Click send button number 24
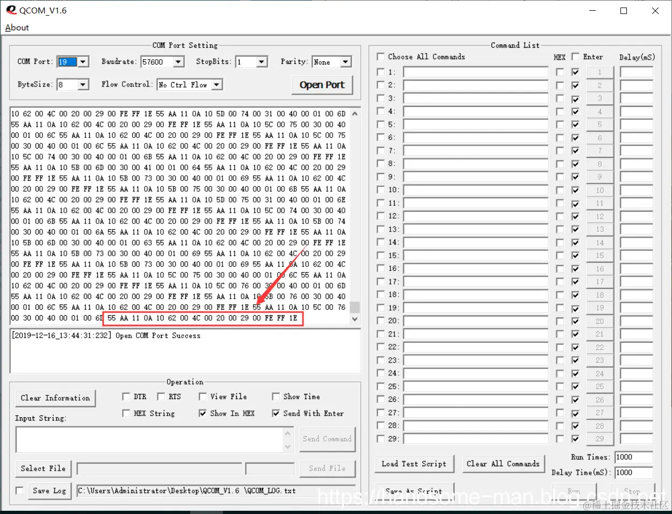 [x=600, y=373]
